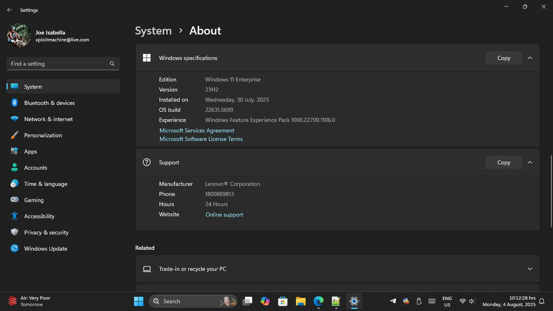Open Gaming settings
This screenshot has height=311, width=553.
point(34,200)
